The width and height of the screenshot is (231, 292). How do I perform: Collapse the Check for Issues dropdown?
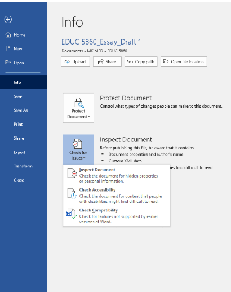point(78,149)
